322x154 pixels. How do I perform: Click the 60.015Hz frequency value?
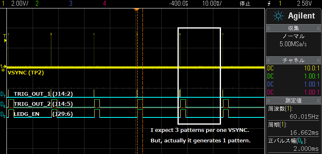coord(304,117)
